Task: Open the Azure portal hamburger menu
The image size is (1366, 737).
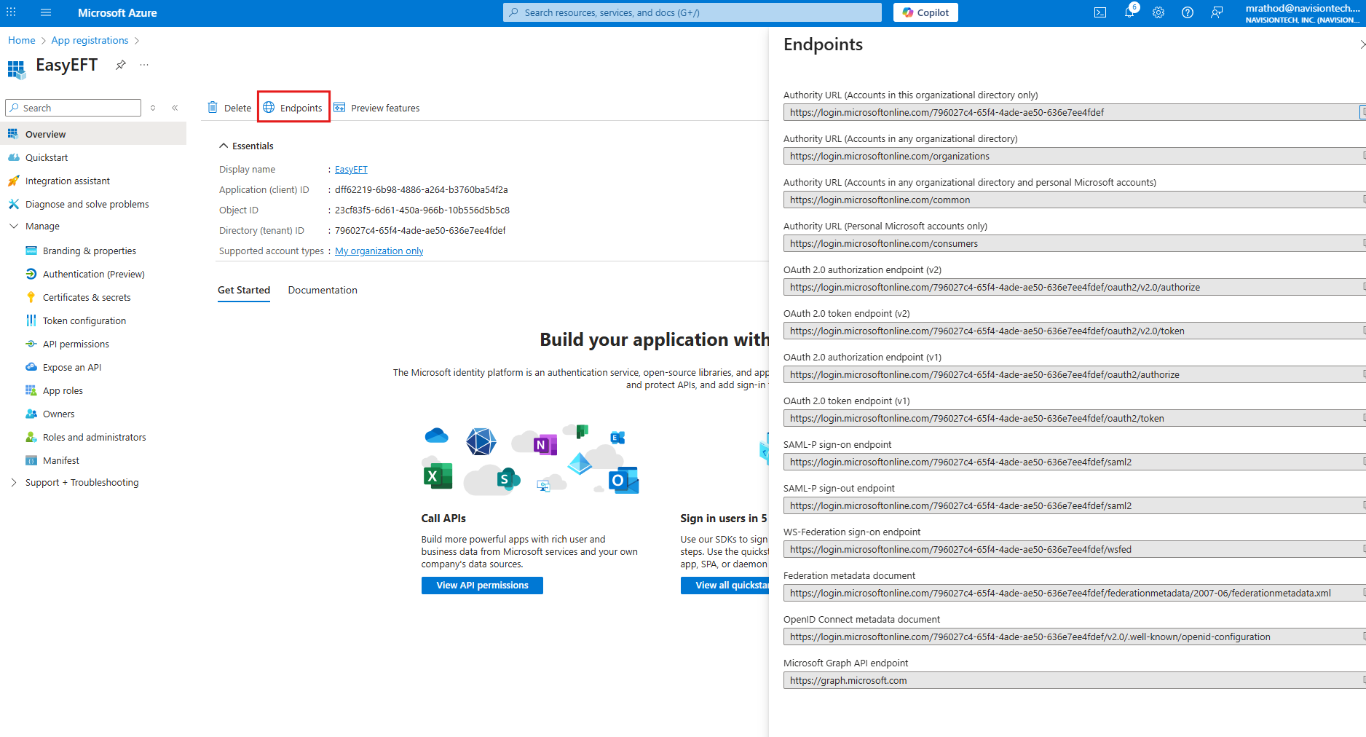Action: pyautogui.click(x=46, y=12)
